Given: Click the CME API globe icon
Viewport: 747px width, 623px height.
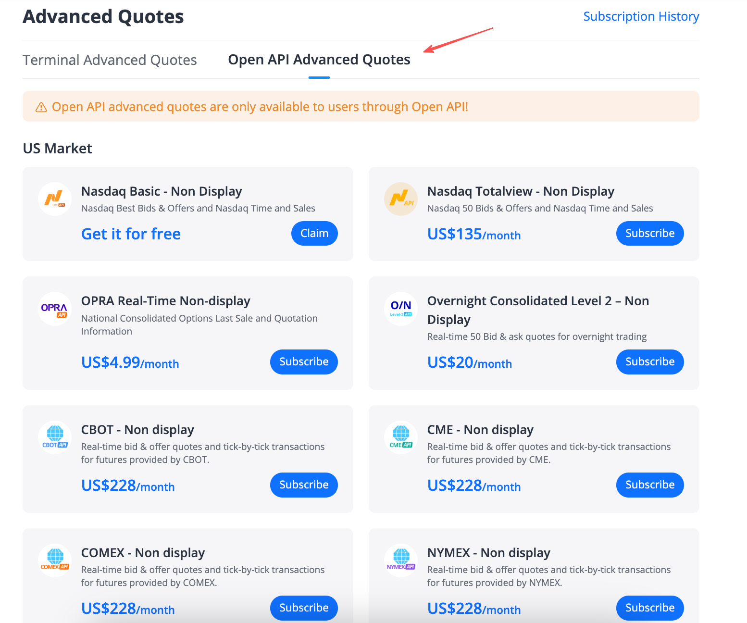Looking at the screenshot, I should [401, 437].
